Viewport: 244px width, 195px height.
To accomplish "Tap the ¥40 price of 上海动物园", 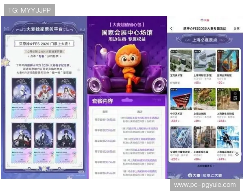I will [197, 121].
